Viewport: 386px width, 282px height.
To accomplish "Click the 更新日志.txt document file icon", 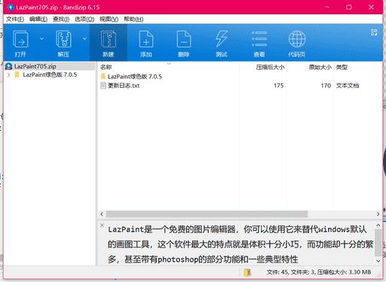I will click(103, 86).
